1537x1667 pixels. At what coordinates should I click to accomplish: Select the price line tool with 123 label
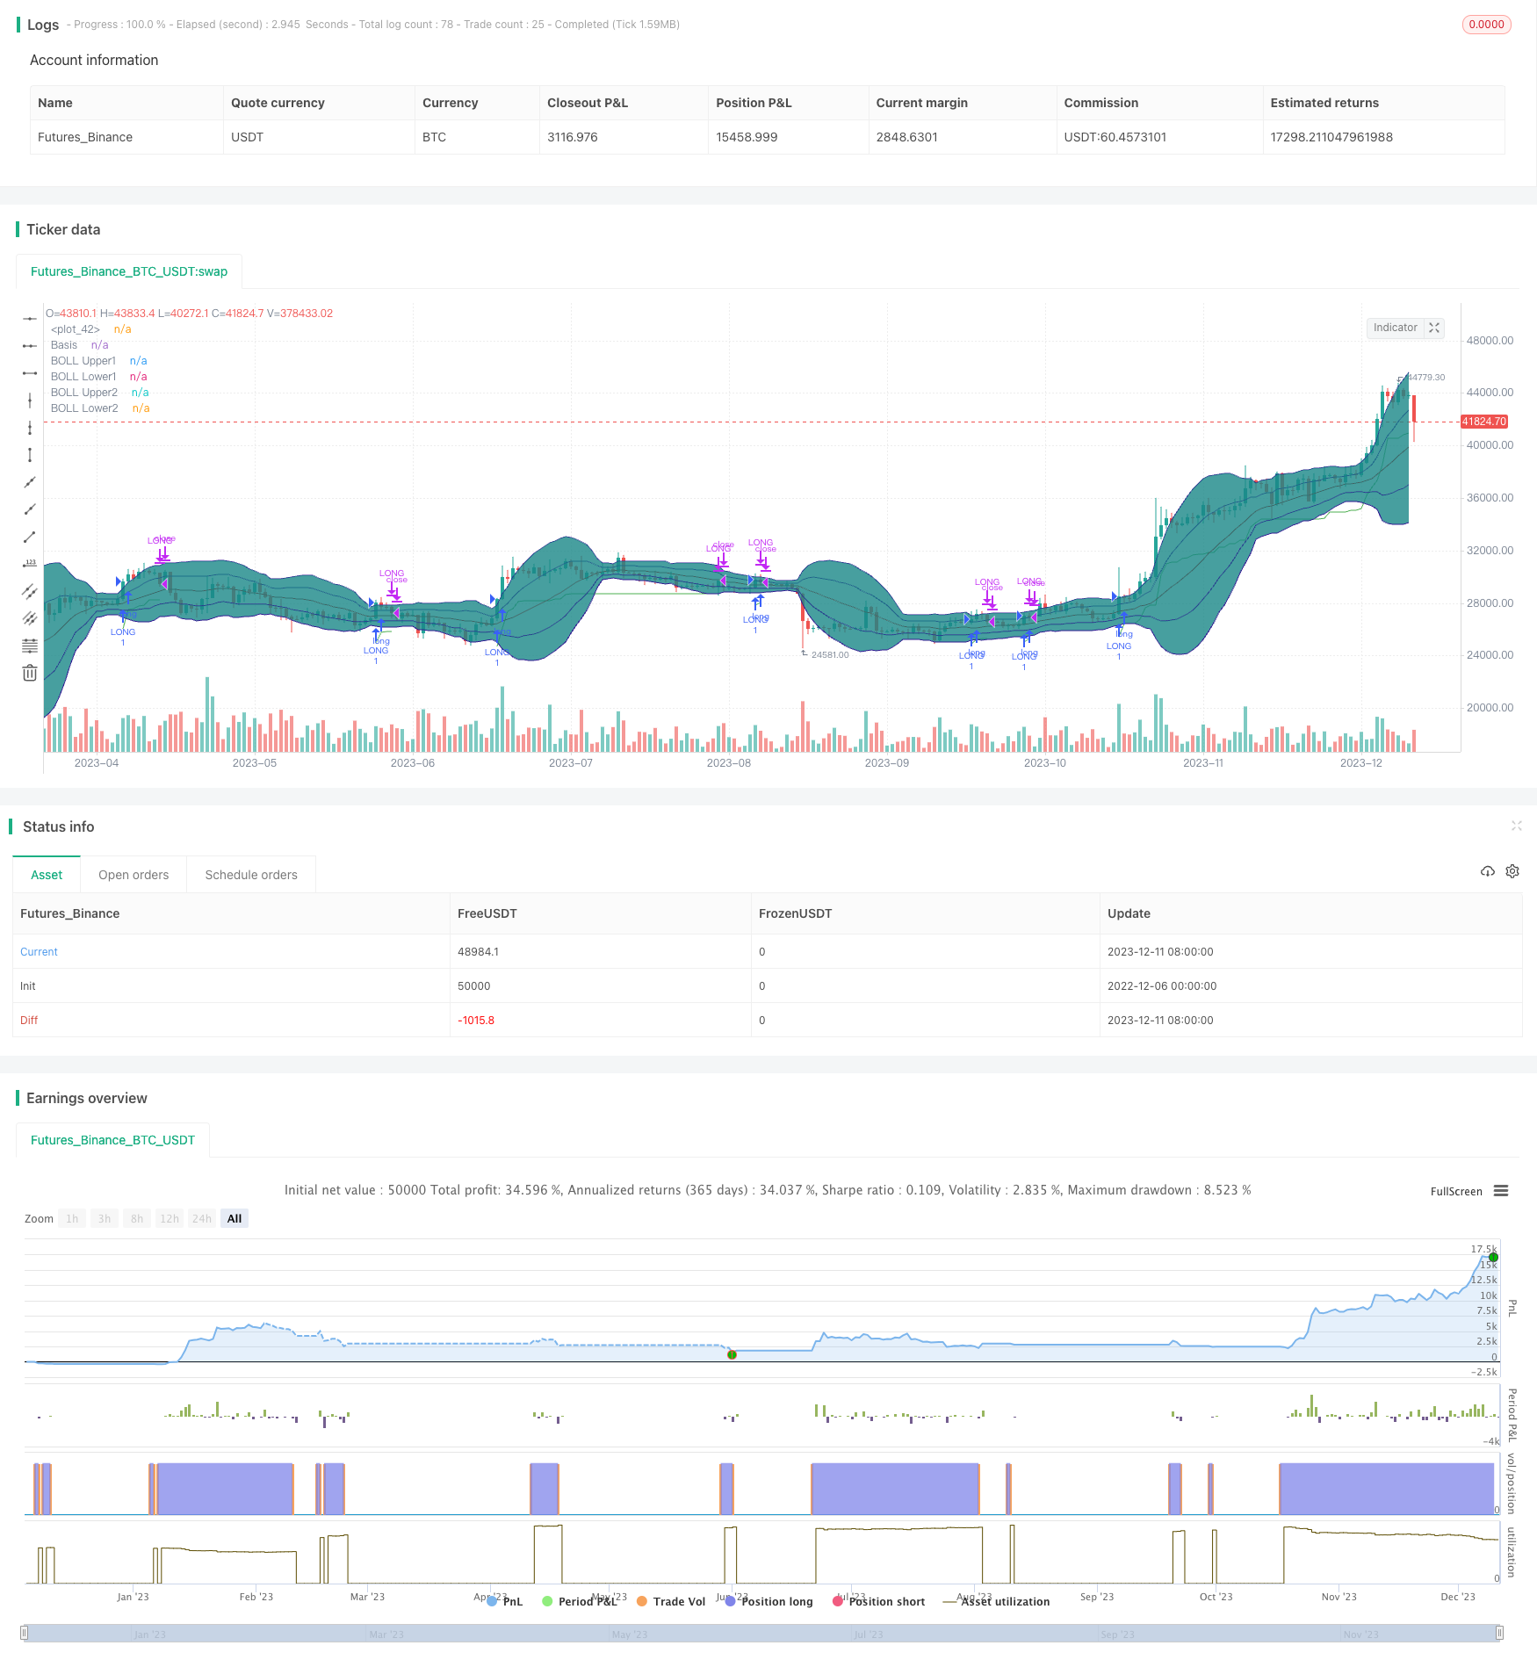coord(30,564)
